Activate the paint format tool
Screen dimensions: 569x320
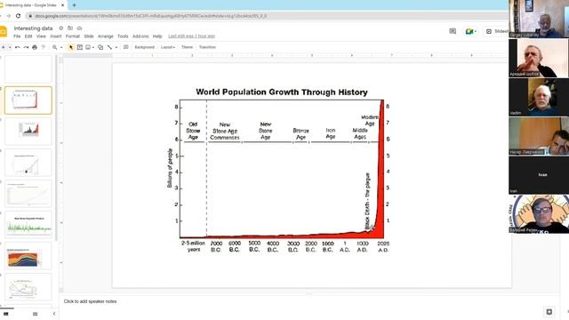[44, 47]
